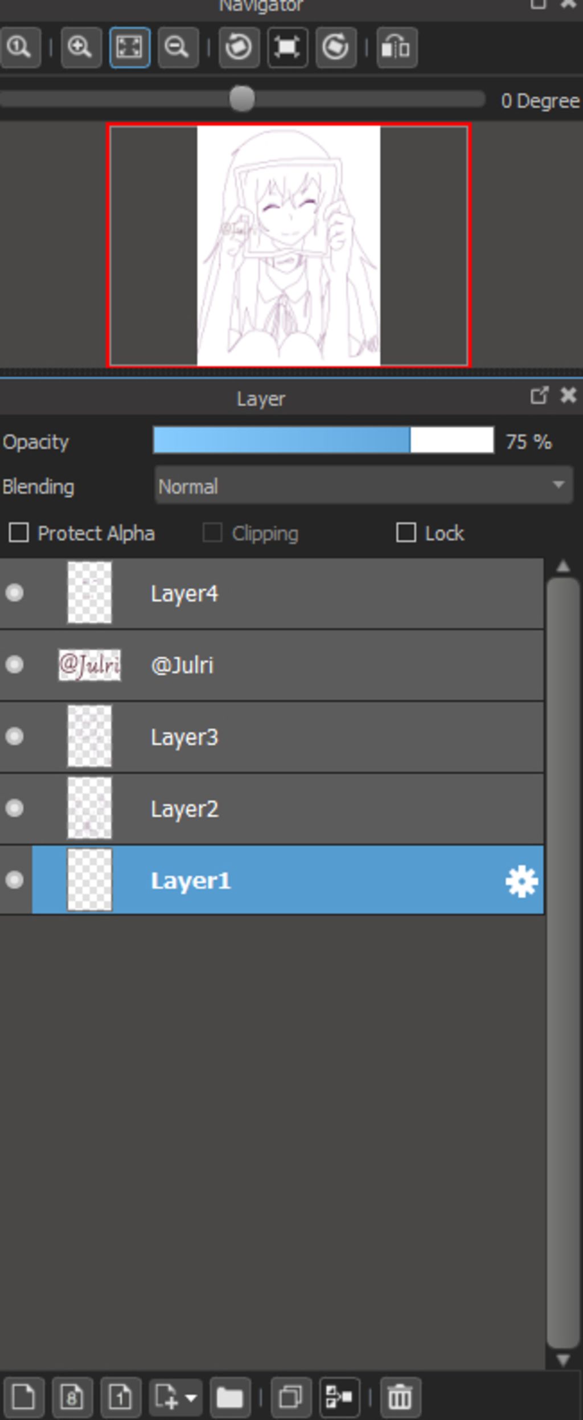Create a new layer folder
This screenshot has width=583, height=1420.
pos(229,1397)
